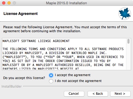The width and height of the screenshot is (133, 99).
Task: Click the red close window button
Action: pos(4,3)
